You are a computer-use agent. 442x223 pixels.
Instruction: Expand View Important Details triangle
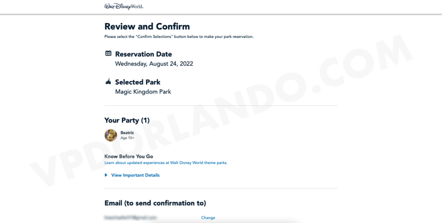106,175
